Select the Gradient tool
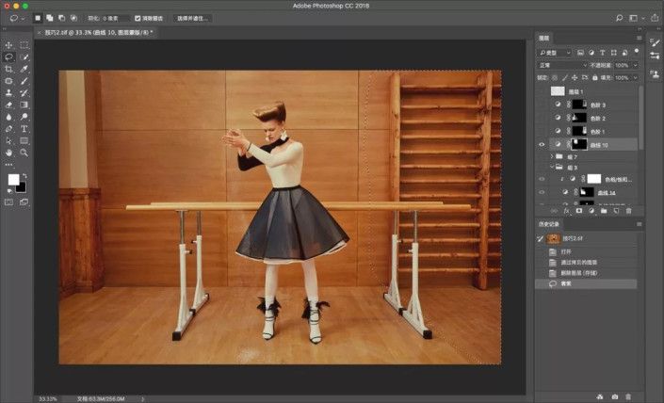 coord(24,105)
